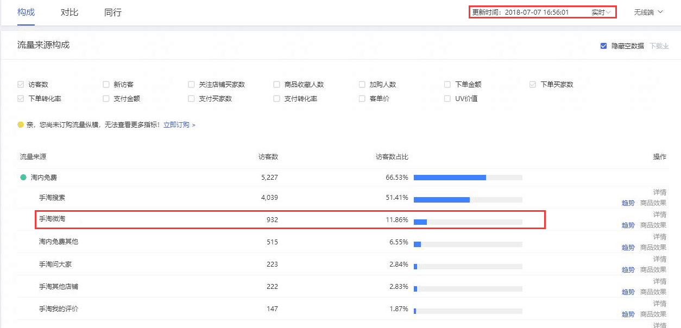
Task: Open 趋势 for 手淘其他店铺 row
Action: (628, 292)
